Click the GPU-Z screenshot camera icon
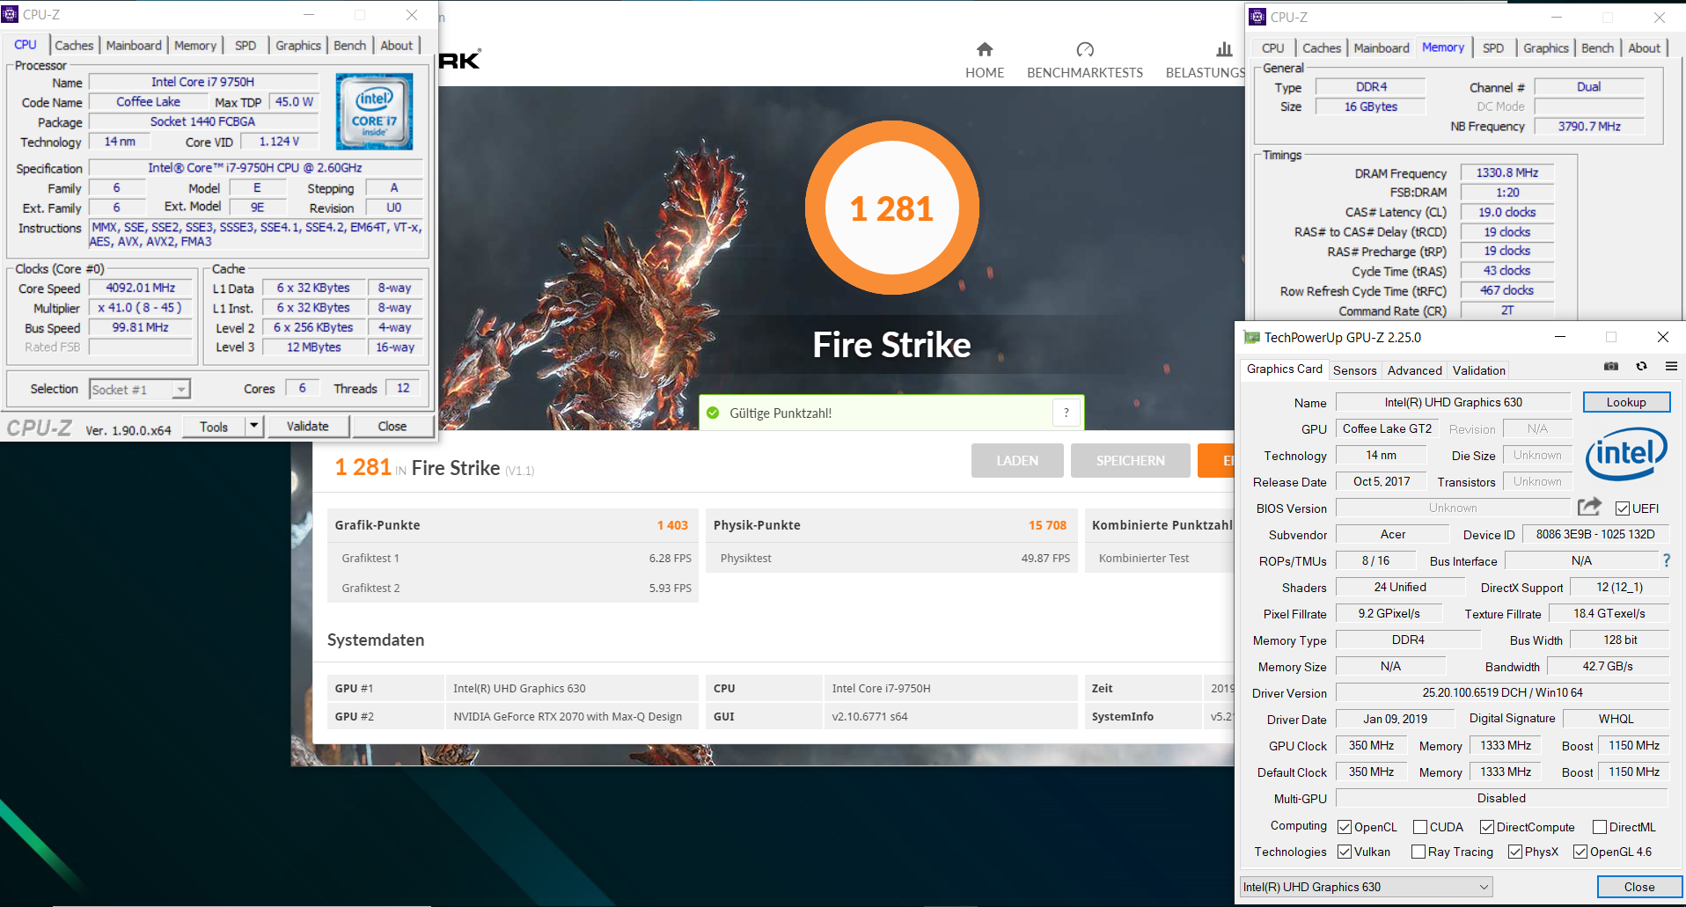The width and height of the screenshot is (1686, 907). click(1611, 367)
